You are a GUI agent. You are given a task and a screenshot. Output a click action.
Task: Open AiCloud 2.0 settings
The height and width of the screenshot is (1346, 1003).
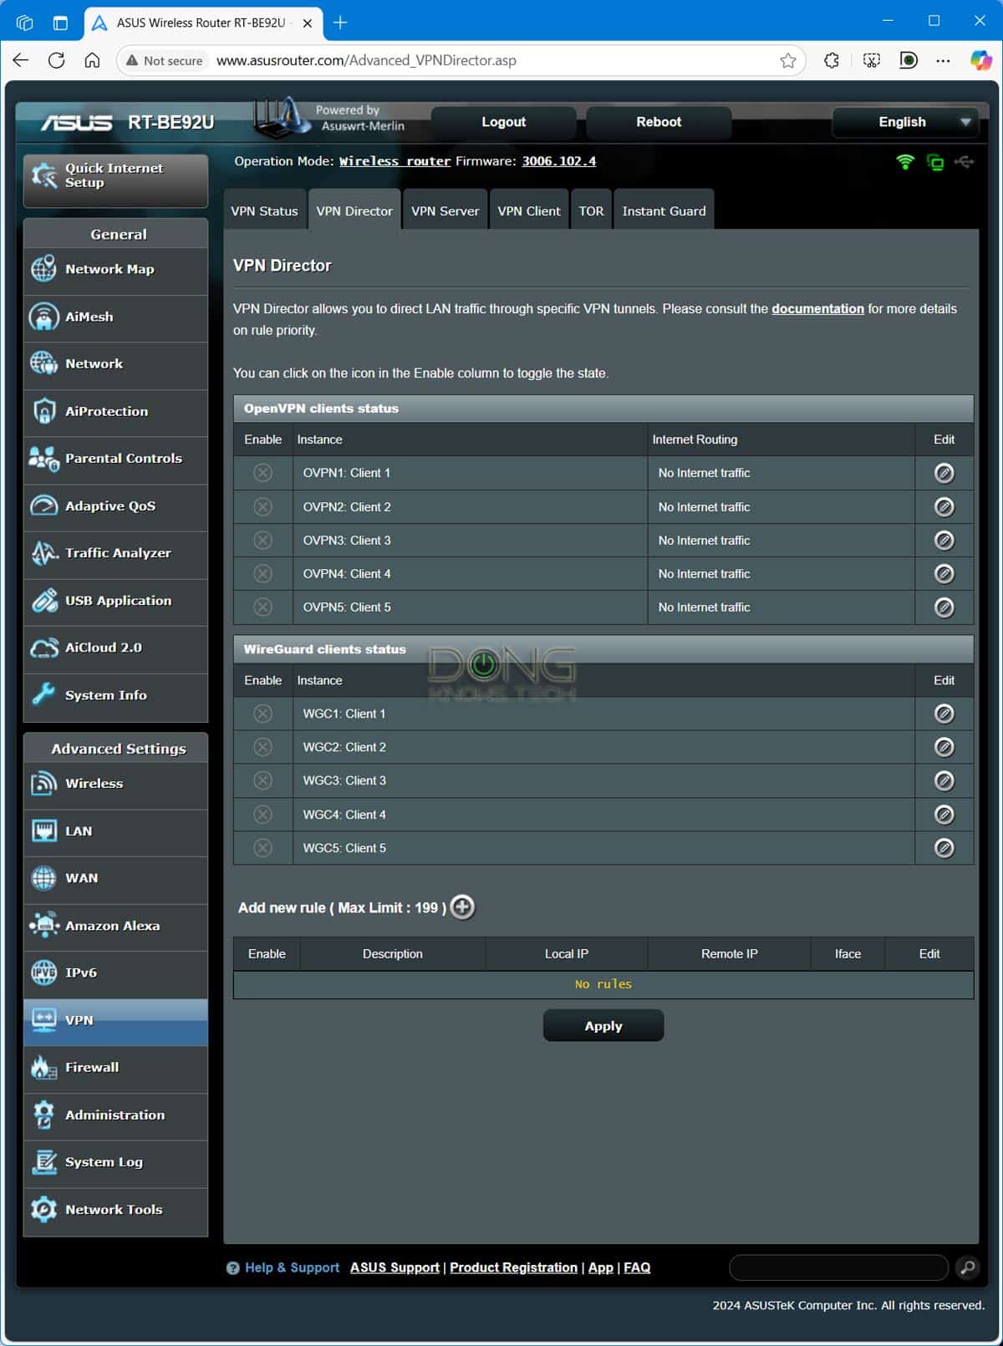point(115,648)
